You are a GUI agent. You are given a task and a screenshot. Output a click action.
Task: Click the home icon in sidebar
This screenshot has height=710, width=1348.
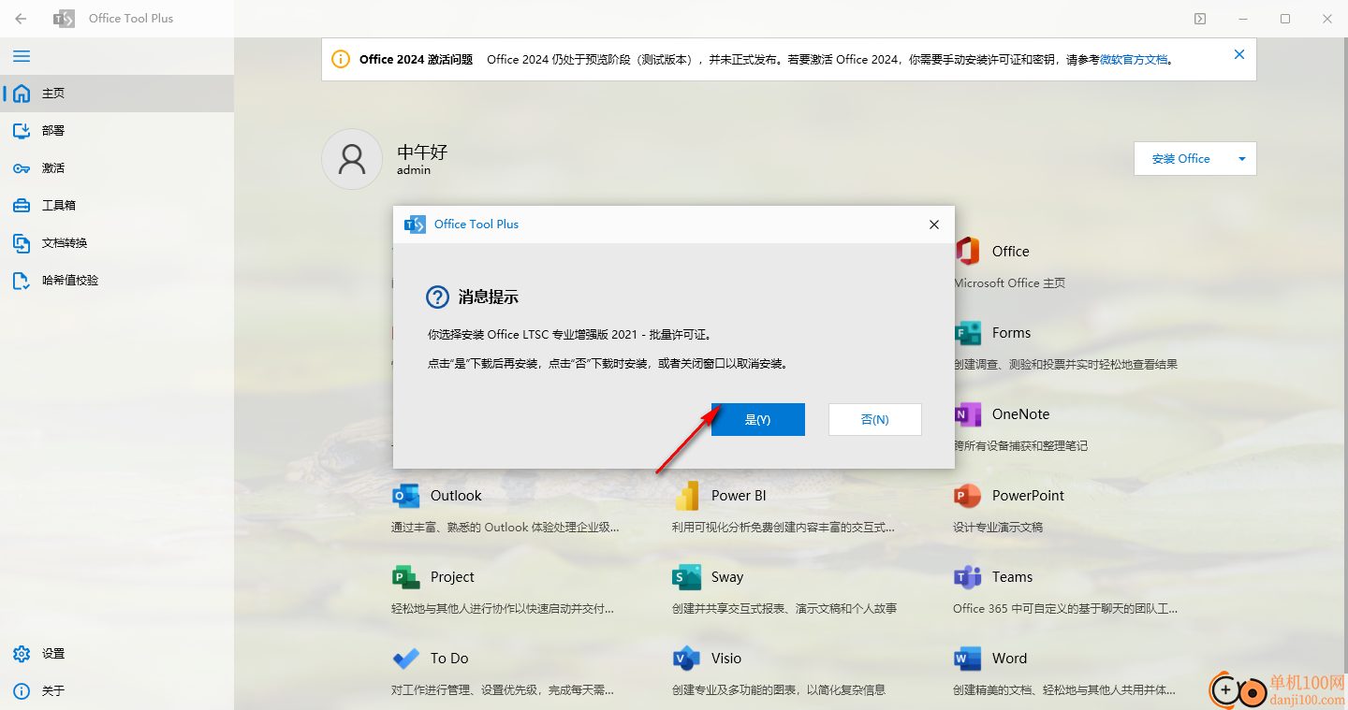(x=22, y=94)
